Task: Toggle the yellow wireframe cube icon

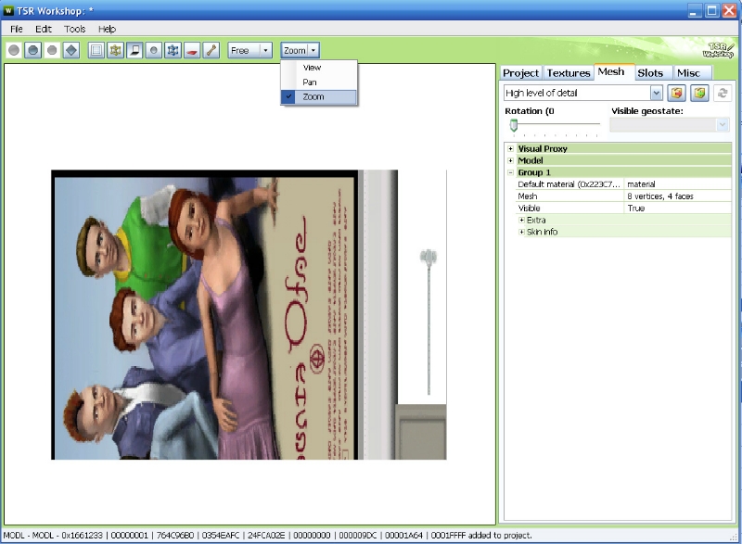Action: tap(115, 50)
